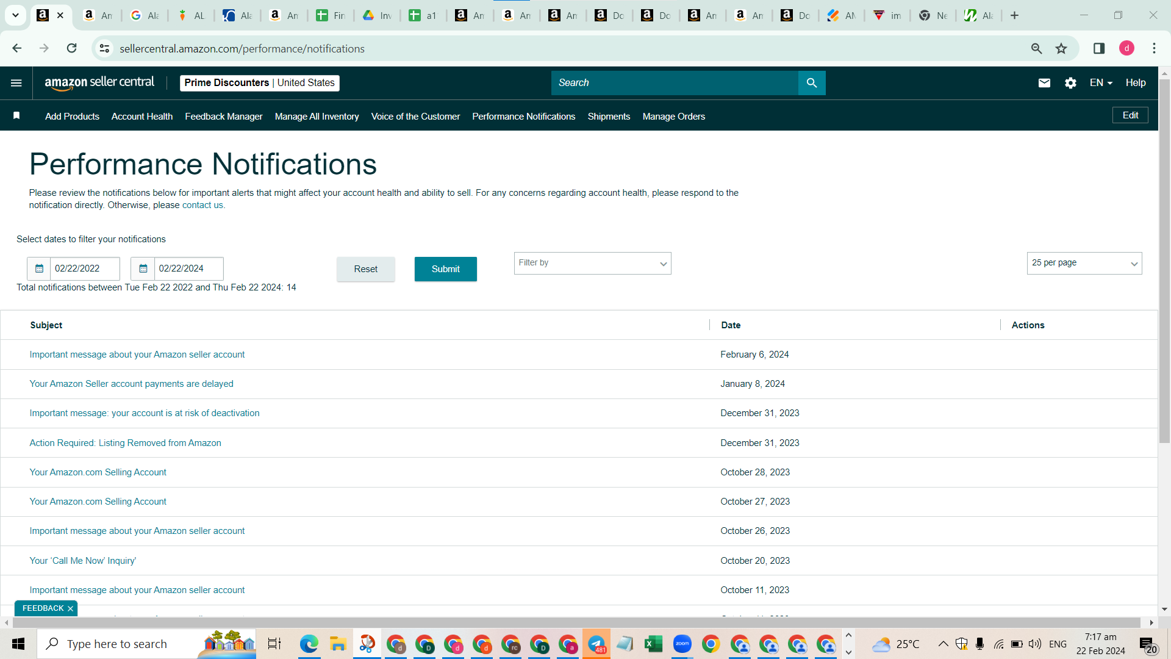
Task: Open Task View on the taskbar
Action: 274,644
